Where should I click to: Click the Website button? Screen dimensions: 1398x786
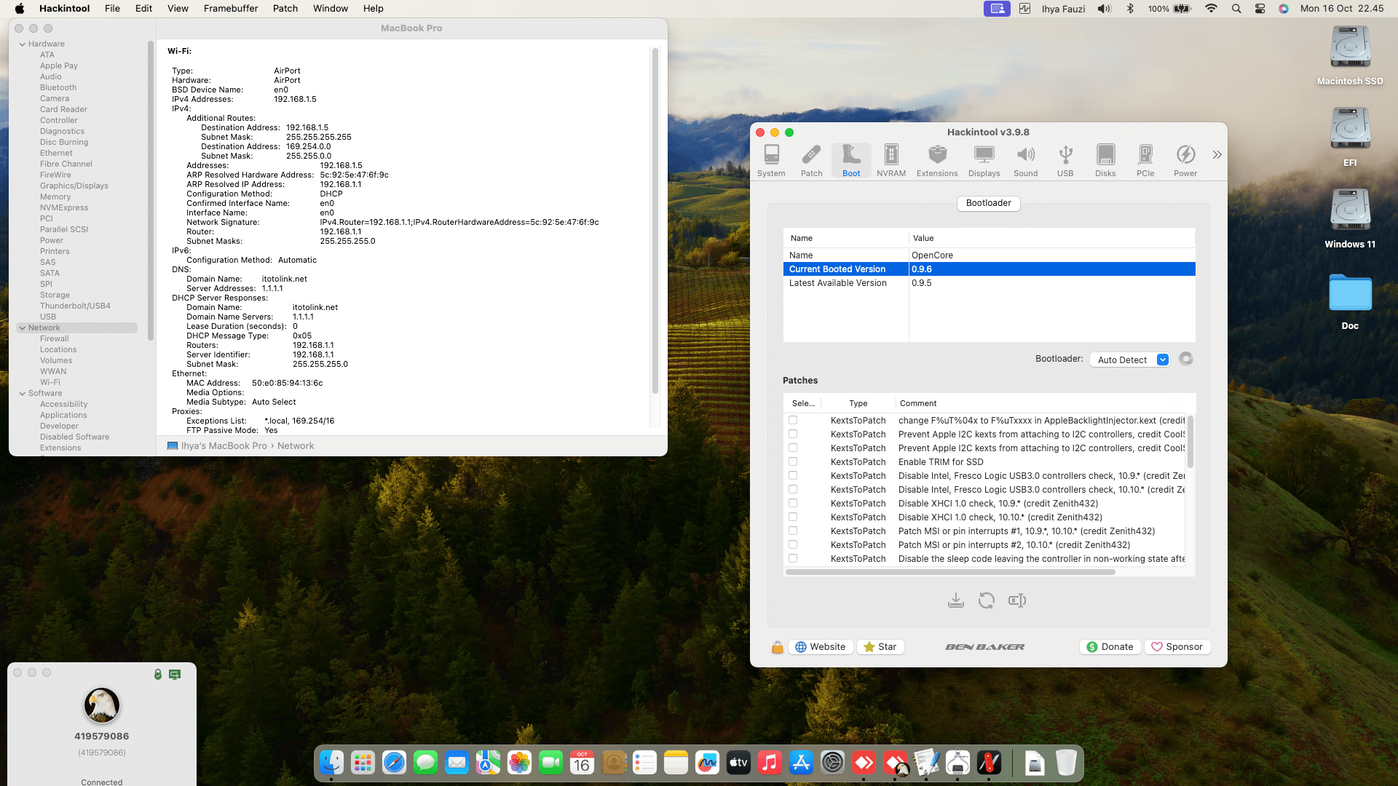821,647
